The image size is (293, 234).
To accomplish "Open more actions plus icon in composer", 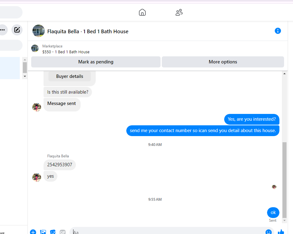I will (x=33, y=232).
